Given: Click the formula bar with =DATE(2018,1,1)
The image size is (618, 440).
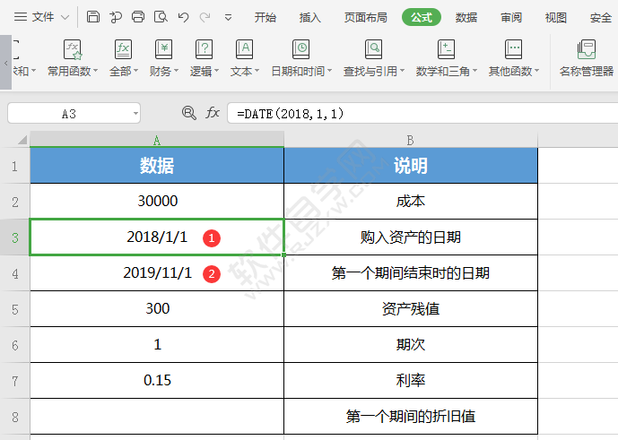Looking at the screenshot, I should [x=422, y=114].
